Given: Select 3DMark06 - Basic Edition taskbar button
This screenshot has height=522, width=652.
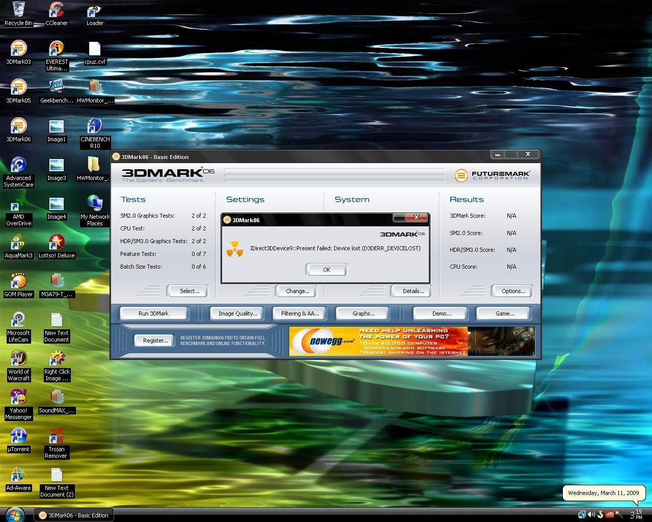Looking at the screenshot, I should pos(74,515).
